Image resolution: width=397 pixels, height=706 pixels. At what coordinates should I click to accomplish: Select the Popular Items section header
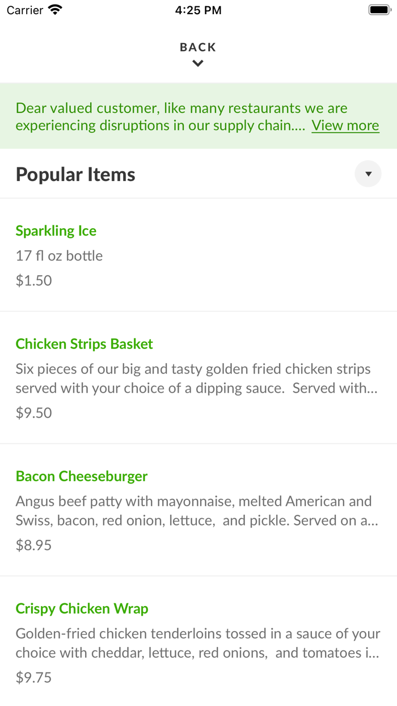75,174
